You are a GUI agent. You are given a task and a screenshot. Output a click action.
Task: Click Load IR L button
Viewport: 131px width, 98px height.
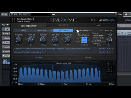coord(102,49)
